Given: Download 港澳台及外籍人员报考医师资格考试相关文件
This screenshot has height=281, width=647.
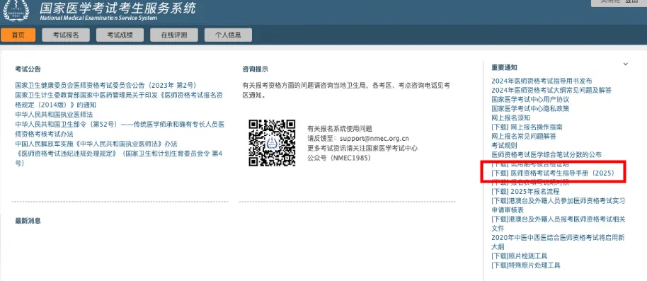Looking at the screenshot, I should pyautogui.click(x=559, y=224).
